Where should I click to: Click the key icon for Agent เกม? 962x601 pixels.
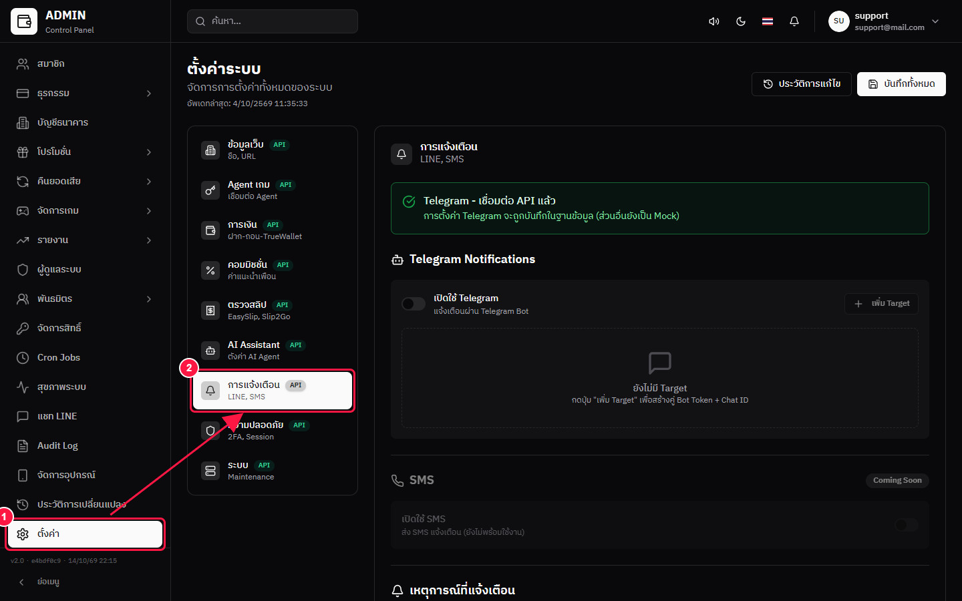click(210, 190)
